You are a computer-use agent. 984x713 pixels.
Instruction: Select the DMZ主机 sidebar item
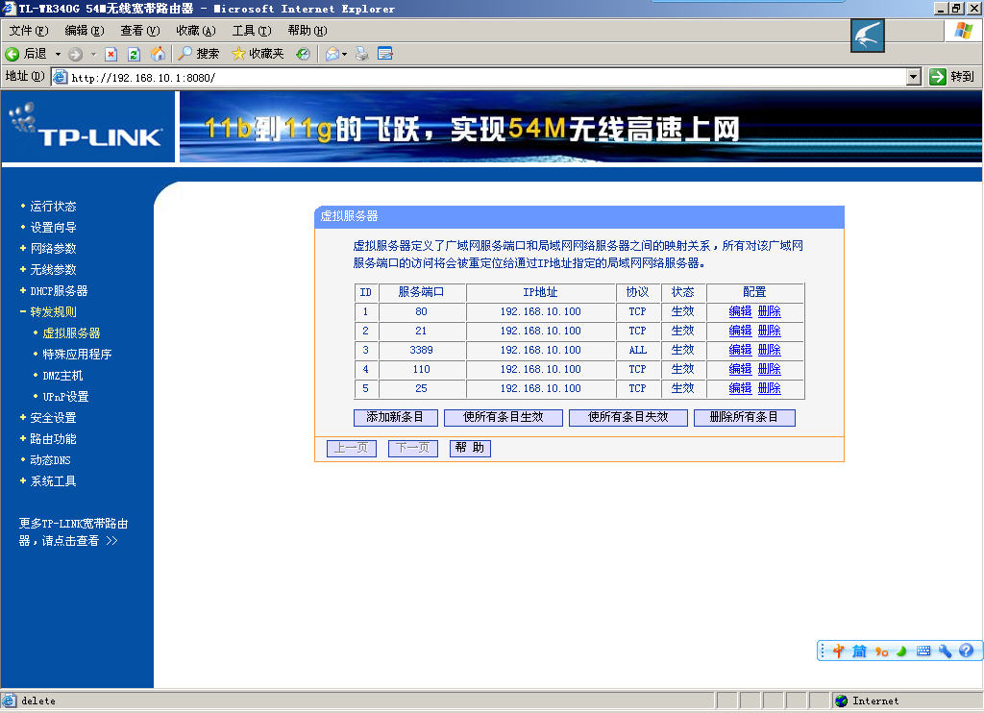click(x=62, y=376)
